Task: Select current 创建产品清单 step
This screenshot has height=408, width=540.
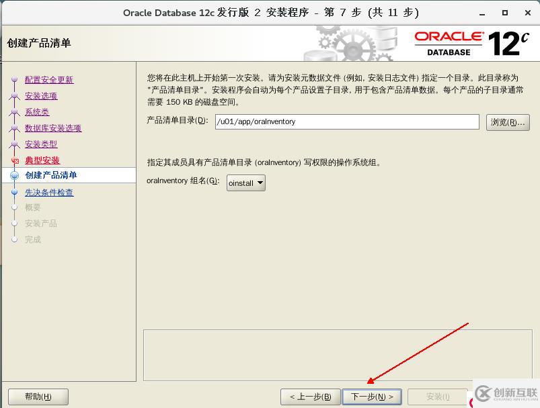Action: click(51, 175)
